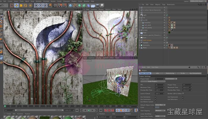Select the Live Selection tool
208x119 pixels.
coord(12,5)
